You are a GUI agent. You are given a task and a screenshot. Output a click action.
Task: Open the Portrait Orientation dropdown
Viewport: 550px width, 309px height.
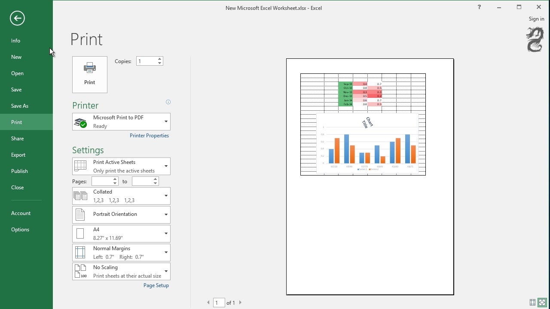[121, 215]
